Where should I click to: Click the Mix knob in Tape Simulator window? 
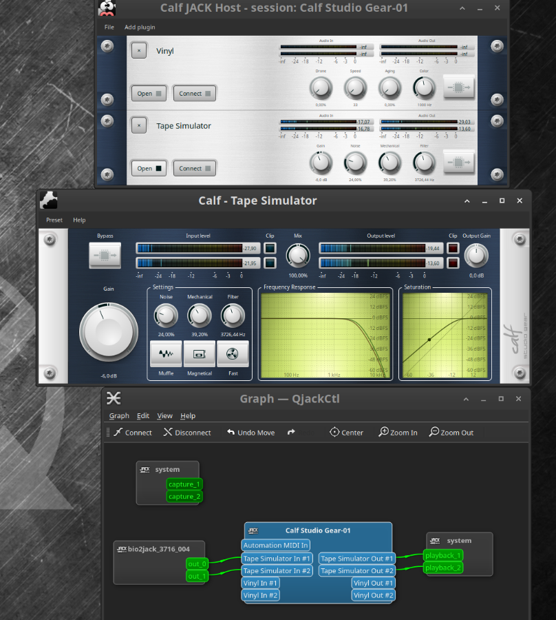click(298, 256)
